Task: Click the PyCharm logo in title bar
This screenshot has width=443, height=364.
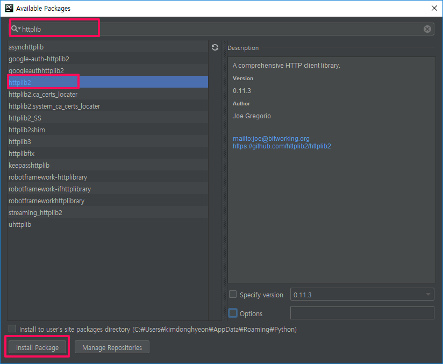Action: coord(9,8)
